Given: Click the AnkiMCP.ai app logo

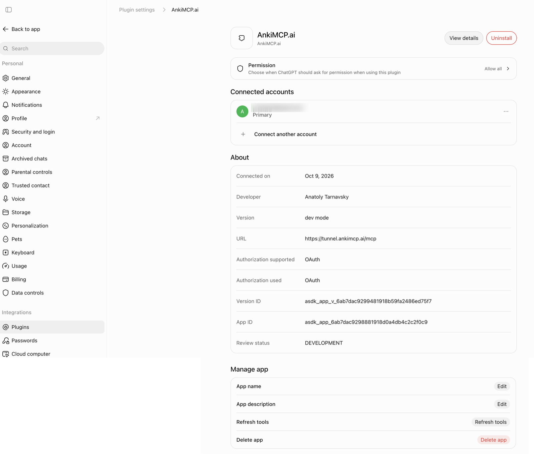Looking at the screenshot, I should tap(242, 38).
